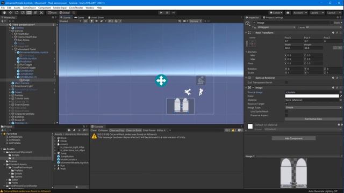The image size is (344, 193).
Task: Open the File menu
Action: tap(3, 8)
